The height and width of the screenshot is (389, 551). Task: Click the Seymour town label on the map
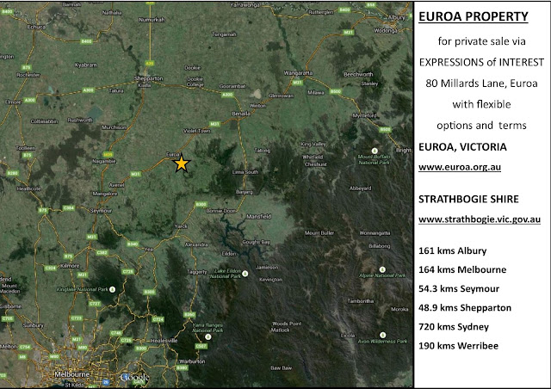(101, 211)
